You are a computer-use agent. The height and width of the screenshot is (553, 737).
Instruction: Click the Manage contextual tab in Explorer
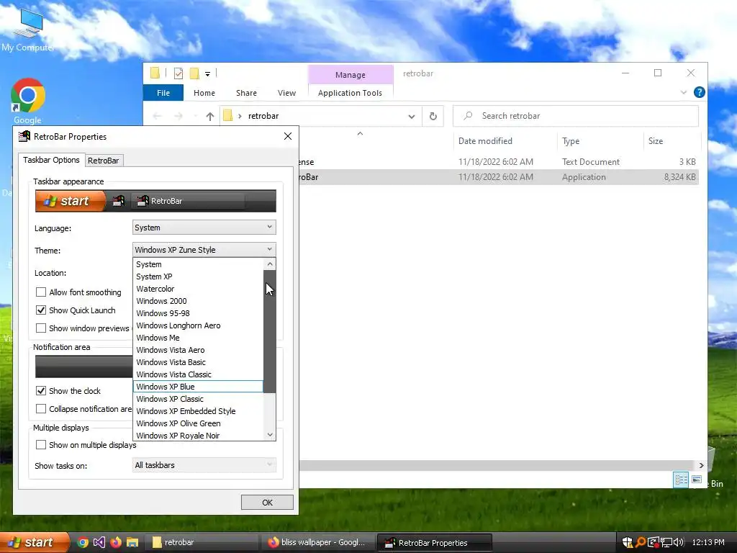[351, 75]
